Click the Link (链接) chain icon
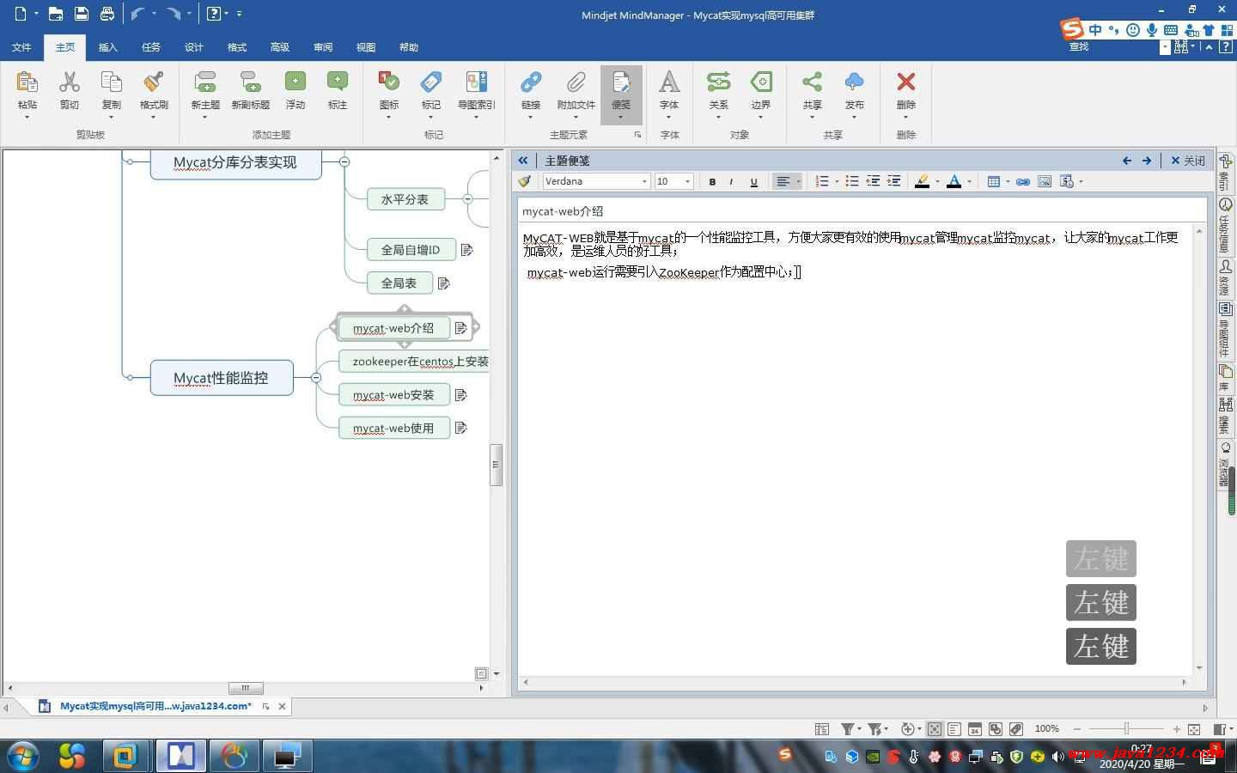This screenshot has height=773, width=1237. [x=531, y=82]
